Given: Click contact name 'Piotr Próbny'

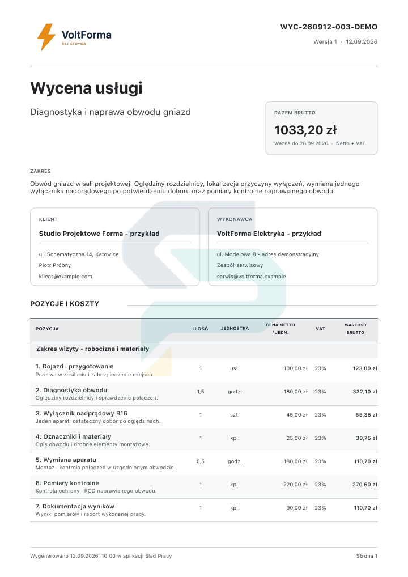Looking at the screenshot, I should 55,265.
